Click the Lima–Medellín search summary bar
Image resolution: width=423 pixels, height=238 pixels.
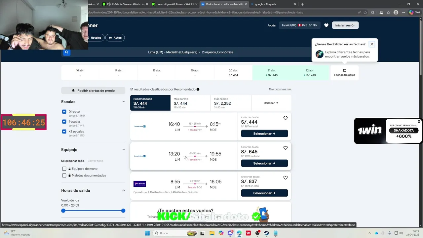pyautogui.click(x=191, y=52)
